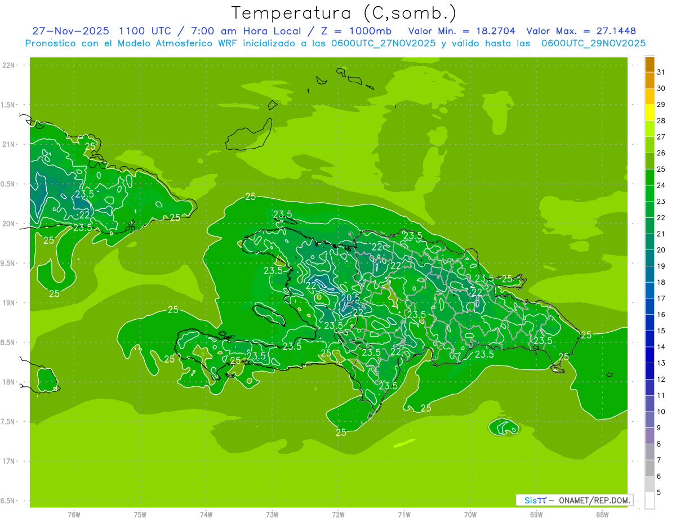Click the "73W" longitude axis label
This screenshot has height=522, width=676.
272,515
